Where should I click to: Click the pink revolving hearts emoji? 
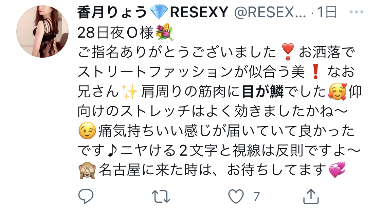click(x=338, y=170)
